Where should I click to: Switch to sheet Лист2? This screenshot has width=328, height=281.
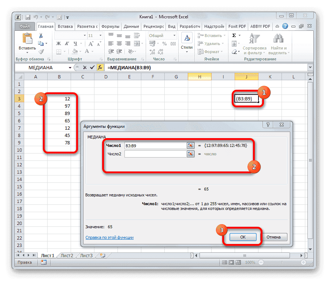[67, 255]
